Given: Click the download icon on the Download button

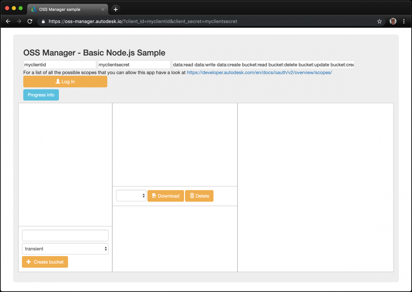Looking at the screenshot, I should pos(154,196).
